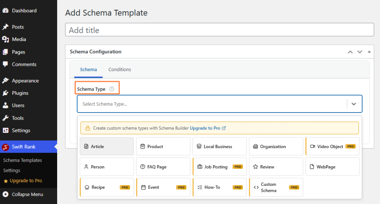Click Collapse Menu label
The width and height of the screenshot is (380, 204).
click(x=27, y=194)
